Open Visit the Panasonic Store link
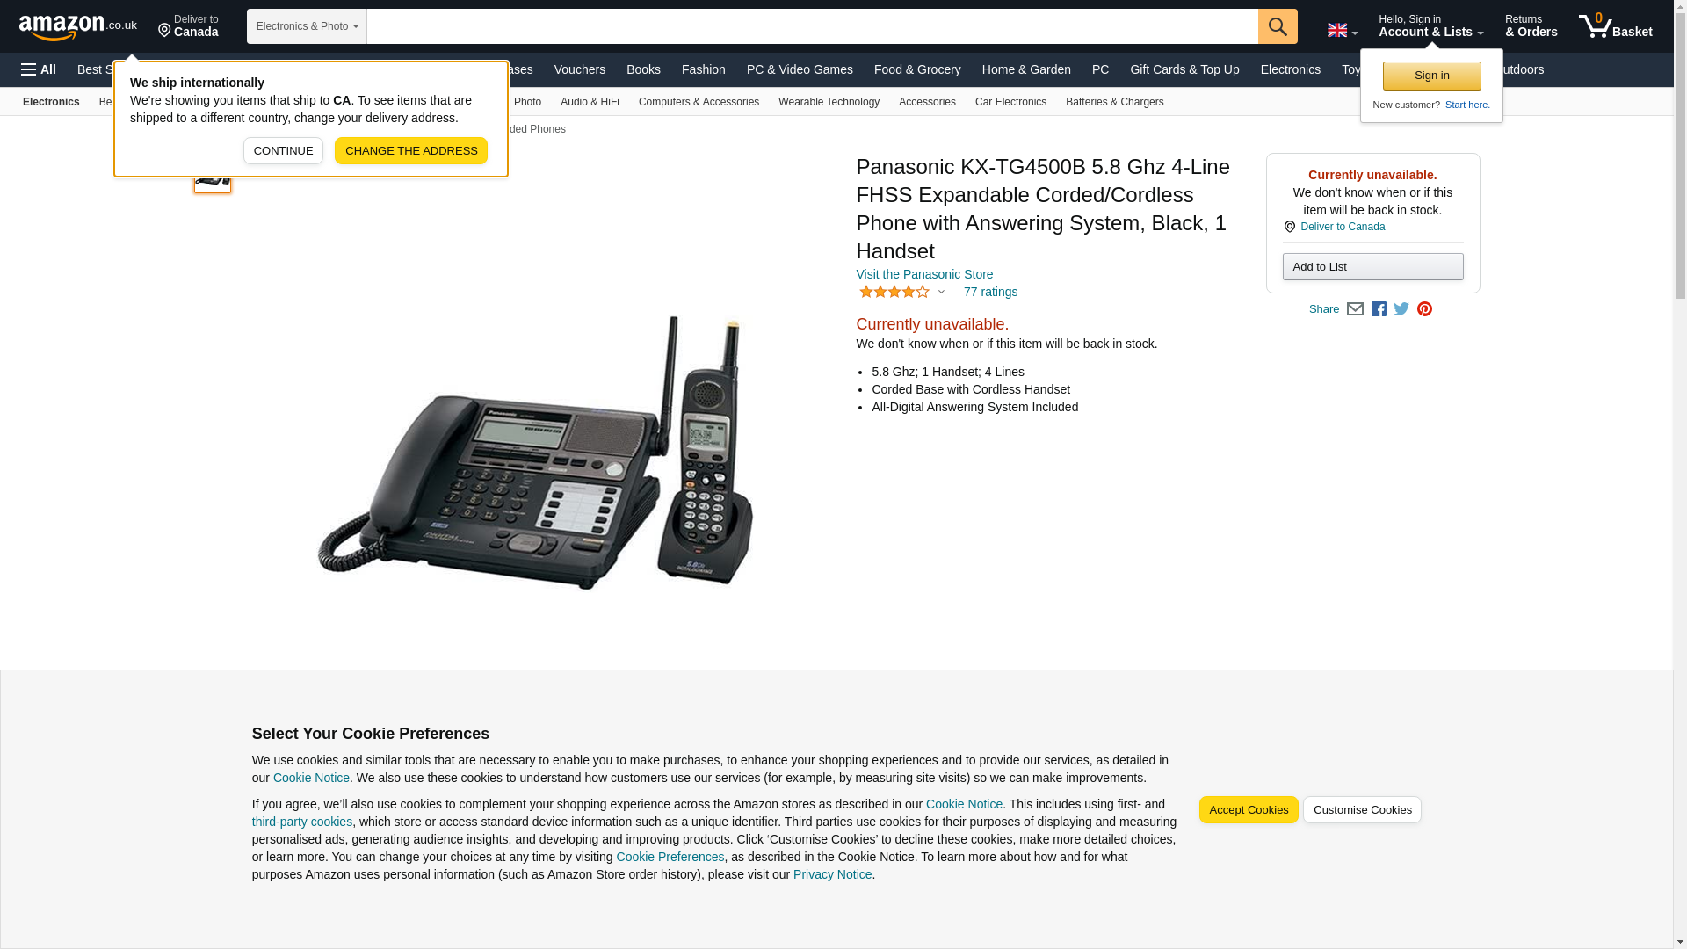1687x949 pixels. point(924,274)
